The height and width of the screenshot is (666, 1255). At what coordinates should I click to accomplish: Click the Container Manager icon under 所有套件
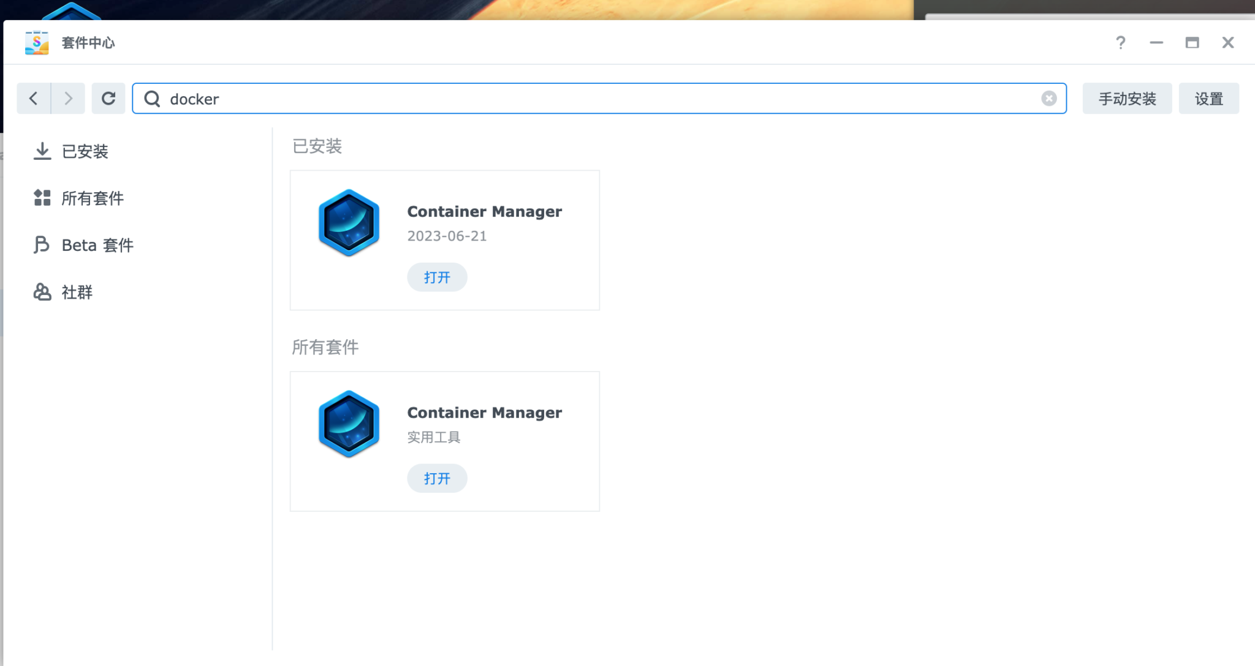tap(348, 423)
